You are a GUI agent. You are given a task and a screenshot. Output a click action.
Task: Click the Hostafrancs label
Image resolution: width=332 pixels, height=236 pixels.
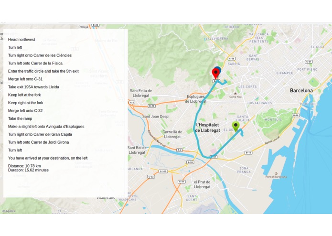coord(259,103)
